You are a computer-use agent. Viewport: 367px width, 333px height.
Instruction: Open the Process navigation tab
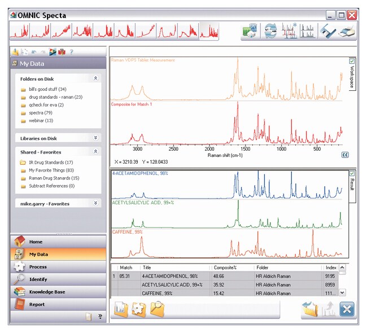pyautogui.click(x=38, y=266)
